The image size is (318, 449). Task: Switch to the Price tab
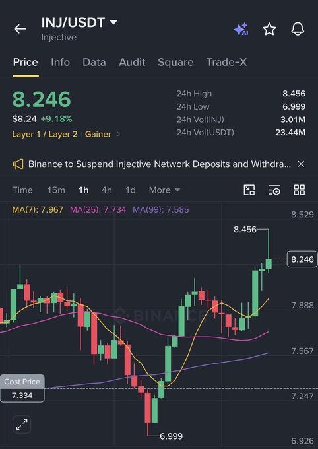click(26, 62)
